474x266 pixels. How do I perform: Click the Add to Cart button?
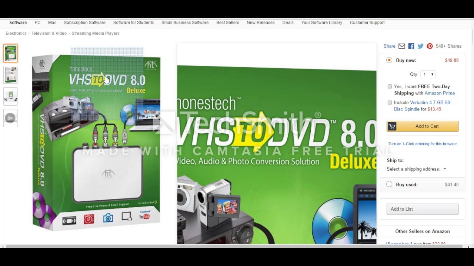423,126
